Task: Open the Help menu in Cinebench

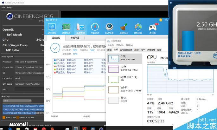Action: coord(9,8)
